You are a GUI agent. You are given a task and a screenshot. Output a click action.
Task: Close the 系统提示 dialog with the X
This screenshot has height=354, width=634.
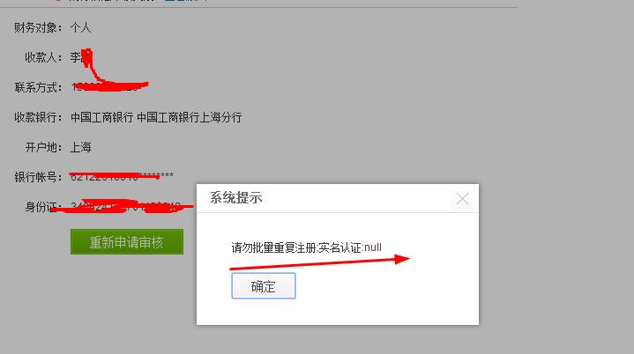tap(462, 199)
